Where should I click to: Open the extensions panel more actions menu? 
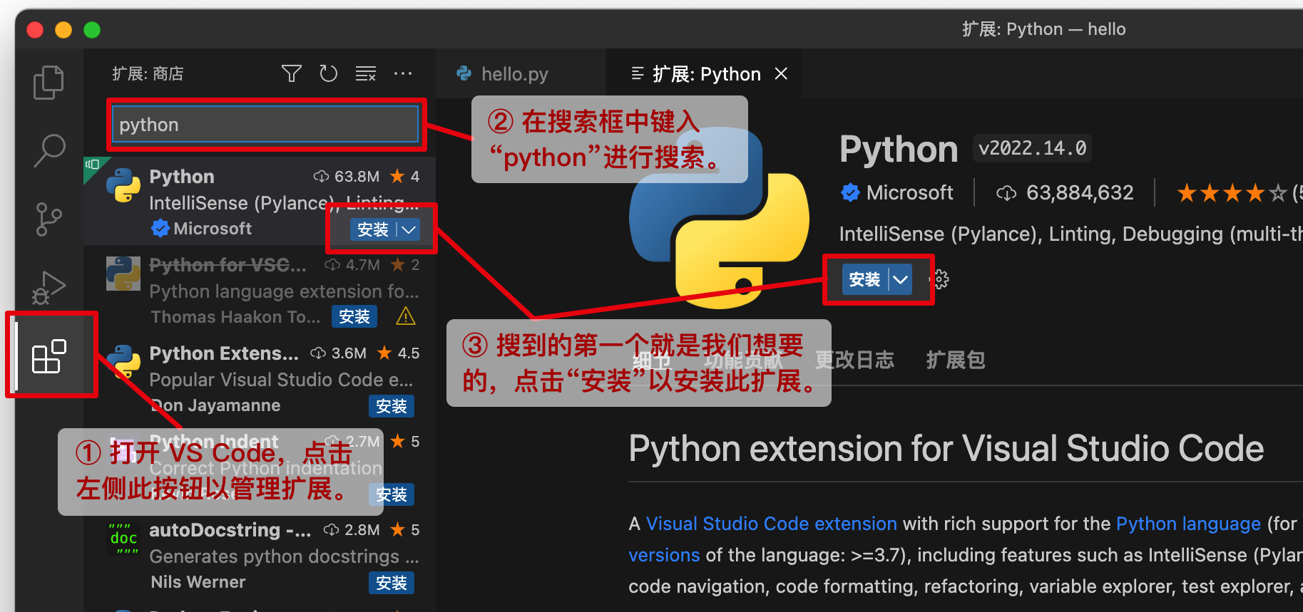click(403, 73)
